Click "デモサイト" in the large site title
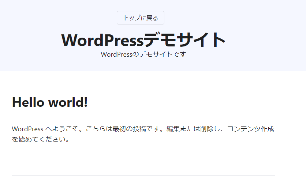 [x=184, y=40]
